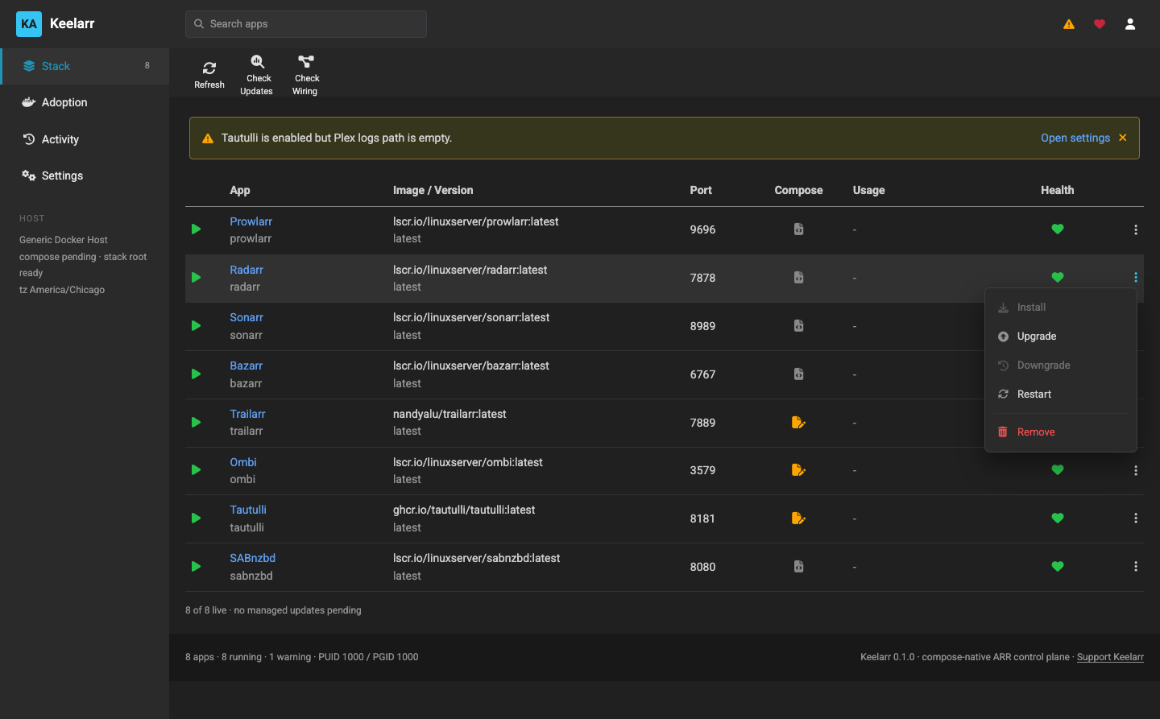1160x719 pixels.
Task: Choose Restart in context menu
Action: [1061, 395]
